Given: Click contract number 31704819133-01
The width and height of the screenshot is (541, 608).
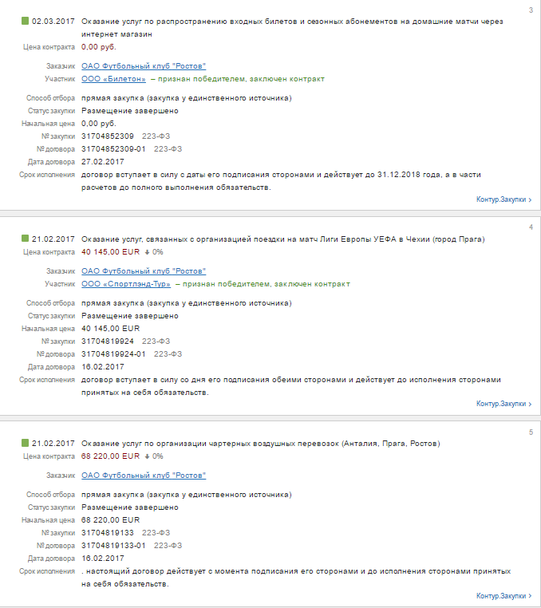Looking at the screenshot, I should 113,546.
